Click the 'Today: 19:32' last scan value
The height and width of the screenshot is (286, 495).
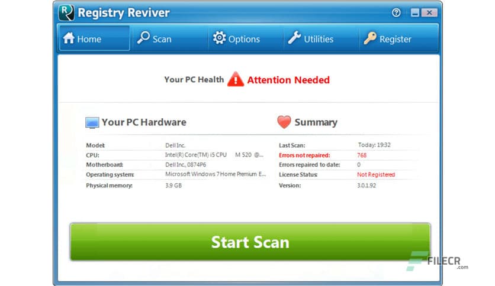[374, 145]
